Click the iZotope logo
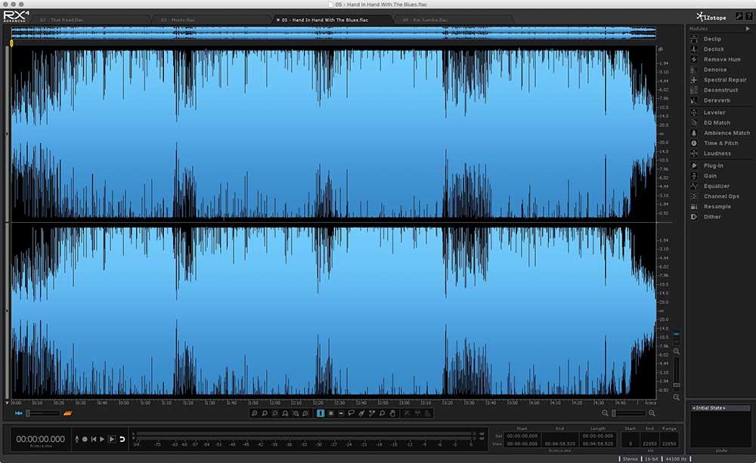 (711, 17)
